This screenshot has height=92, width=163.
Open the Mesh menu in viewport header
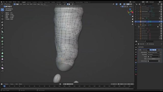[x=31, y=4]
